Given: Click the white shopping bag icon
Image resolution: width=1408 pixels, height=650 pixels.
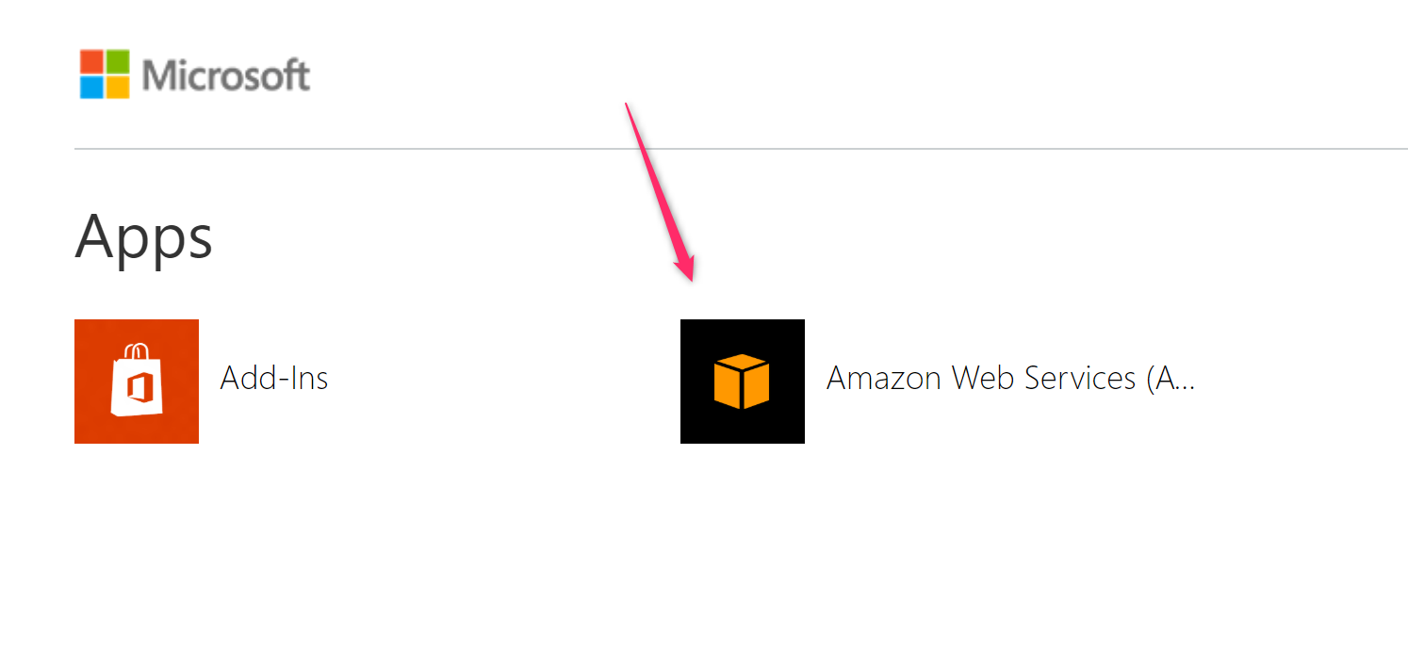Looking at the screenshot, I should (137, 381).
